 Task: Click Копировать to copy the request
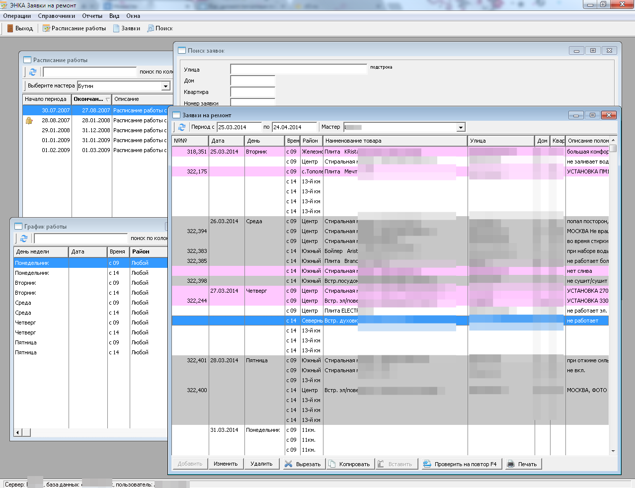[x=349, y=464]
